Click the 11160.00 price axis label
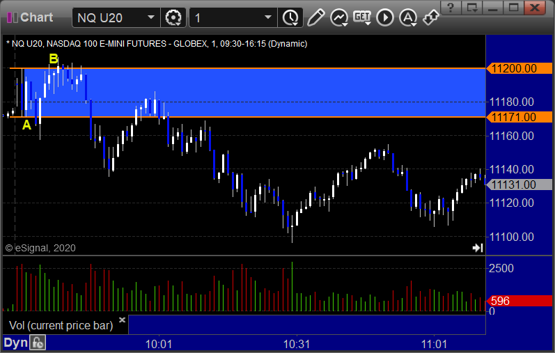The height and width of the screenshot is (353, 555). tap(511, 136)
